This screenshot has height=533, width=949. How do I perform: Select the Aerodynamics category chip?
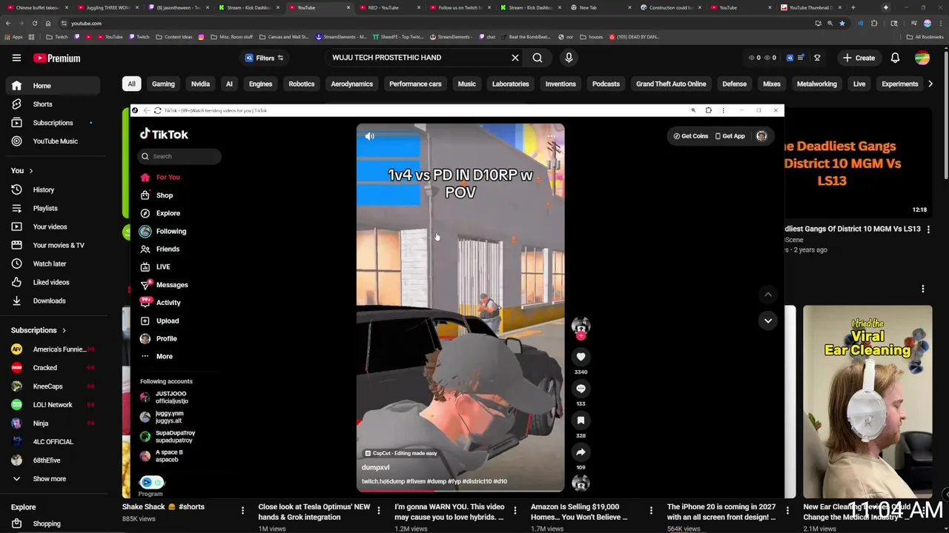pyautogui.click(x=351, y=84)
